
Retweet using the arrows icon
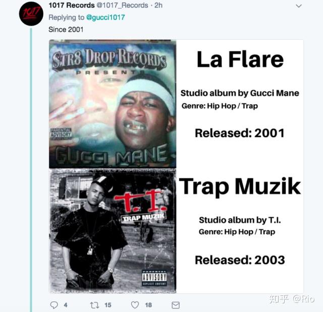pyautogui.click(x=94, y=305)
